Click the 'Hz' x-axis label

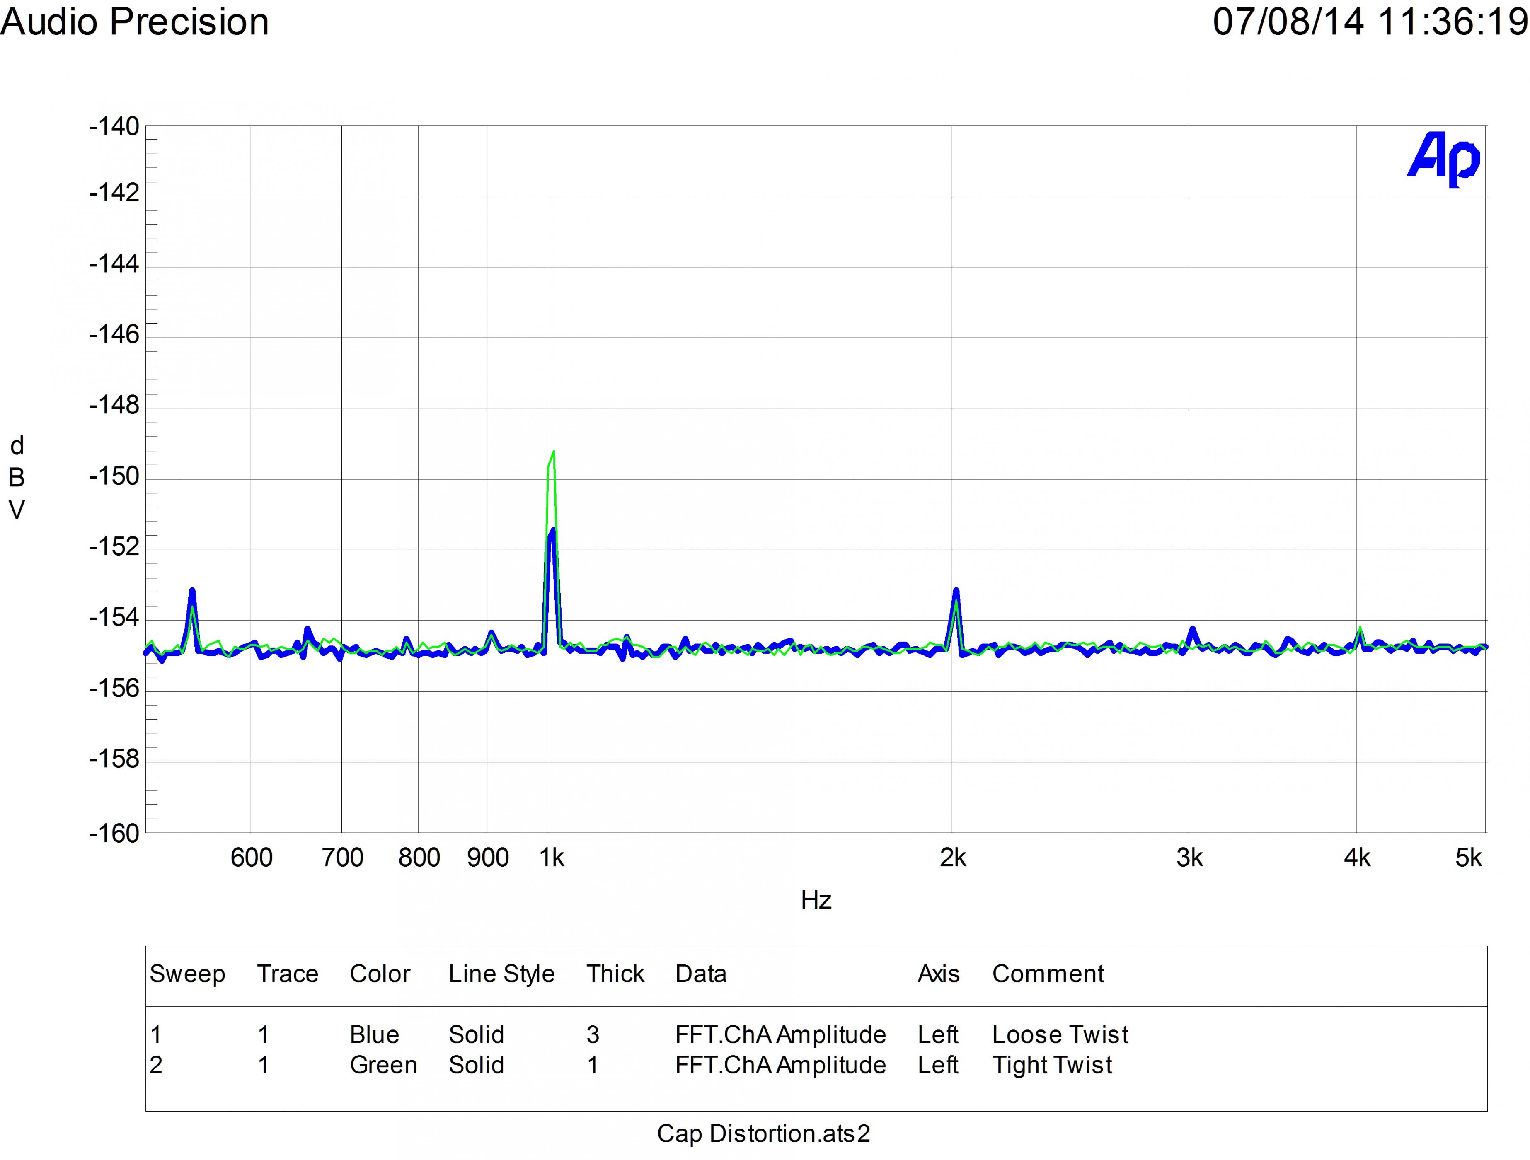(x=816, y=900)
